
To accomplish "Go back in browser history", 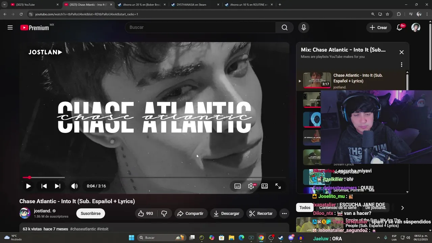I will [5, 14].
